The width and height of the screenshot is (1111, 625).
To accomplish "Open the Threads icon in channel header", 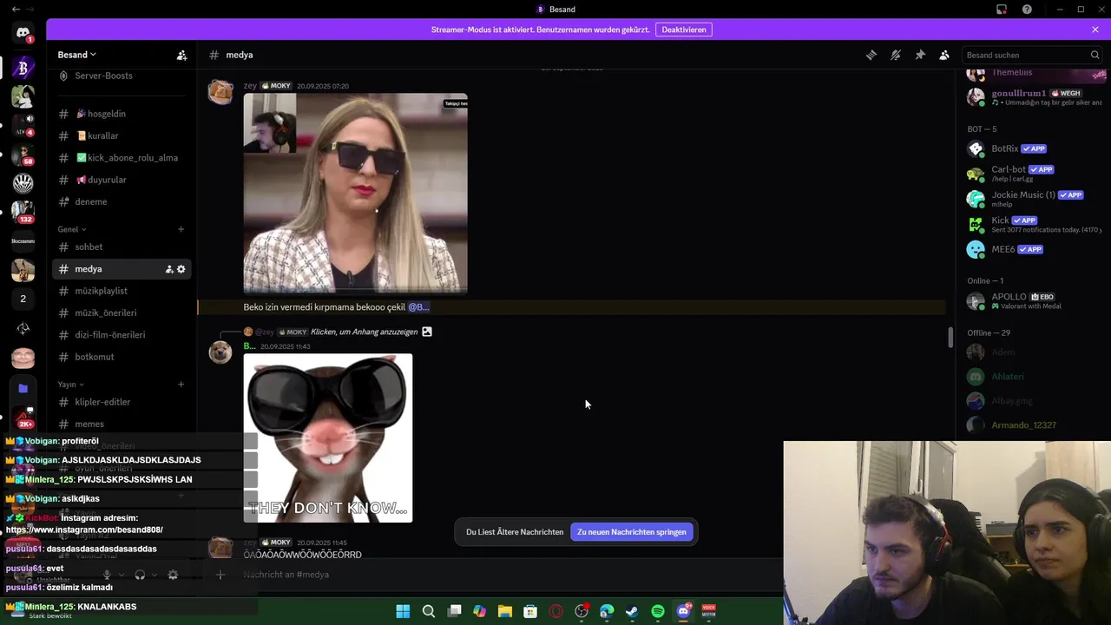I will [871, 55].
